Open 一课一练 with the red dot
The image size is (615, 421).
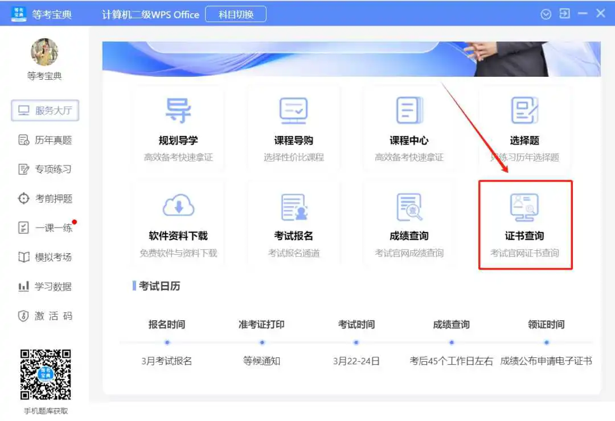(x=45, y=228)
